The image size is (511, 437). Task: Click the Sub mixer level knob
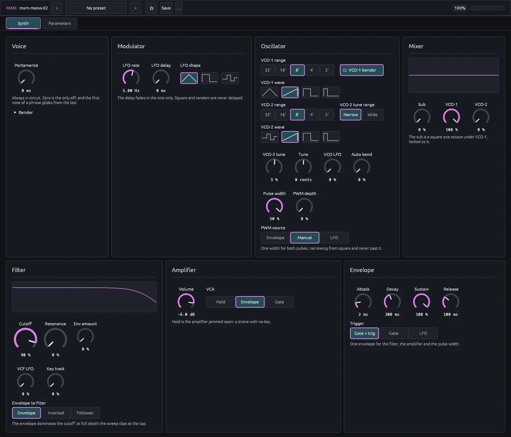[422, 117]
